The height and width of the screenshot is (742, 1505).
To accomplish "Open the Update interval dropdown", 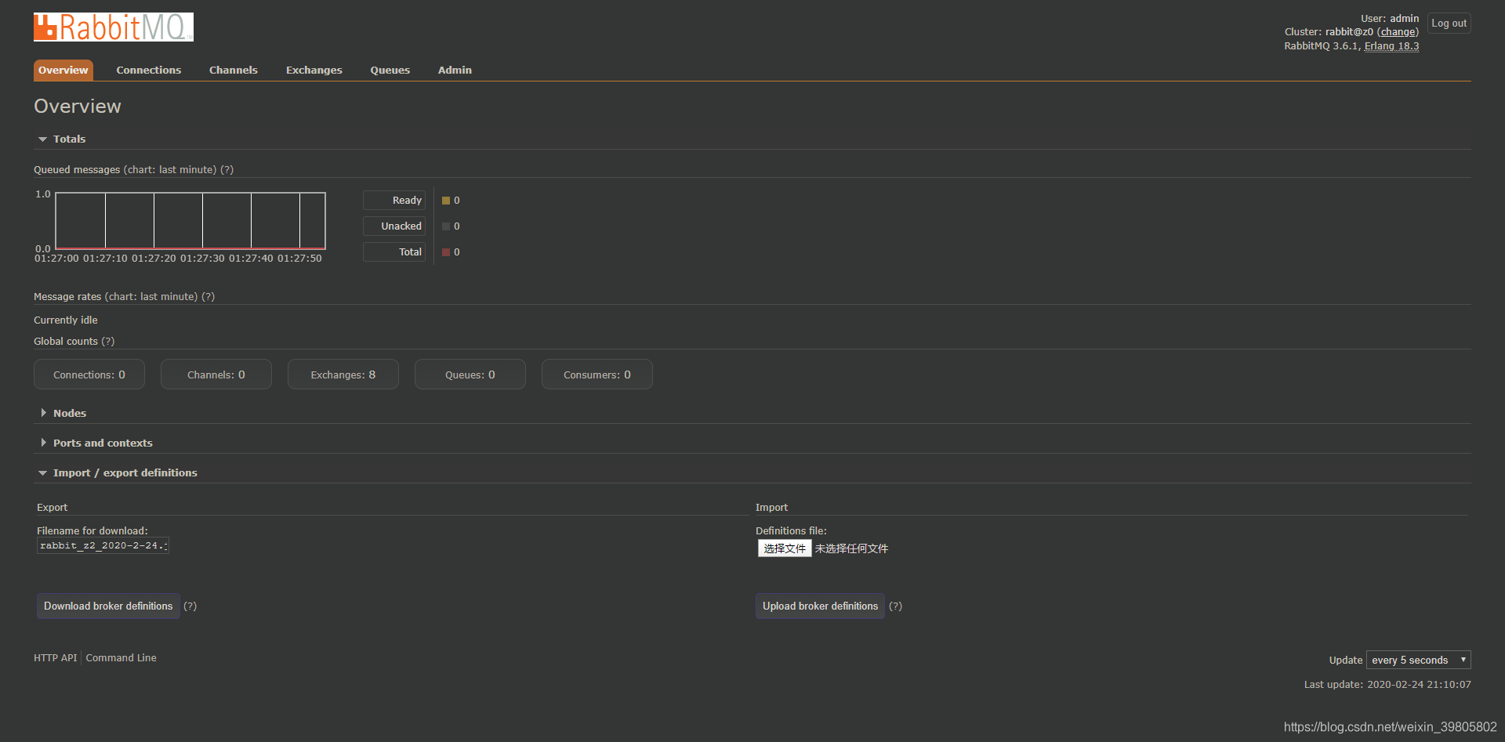I will click(x=1419, y=660).
